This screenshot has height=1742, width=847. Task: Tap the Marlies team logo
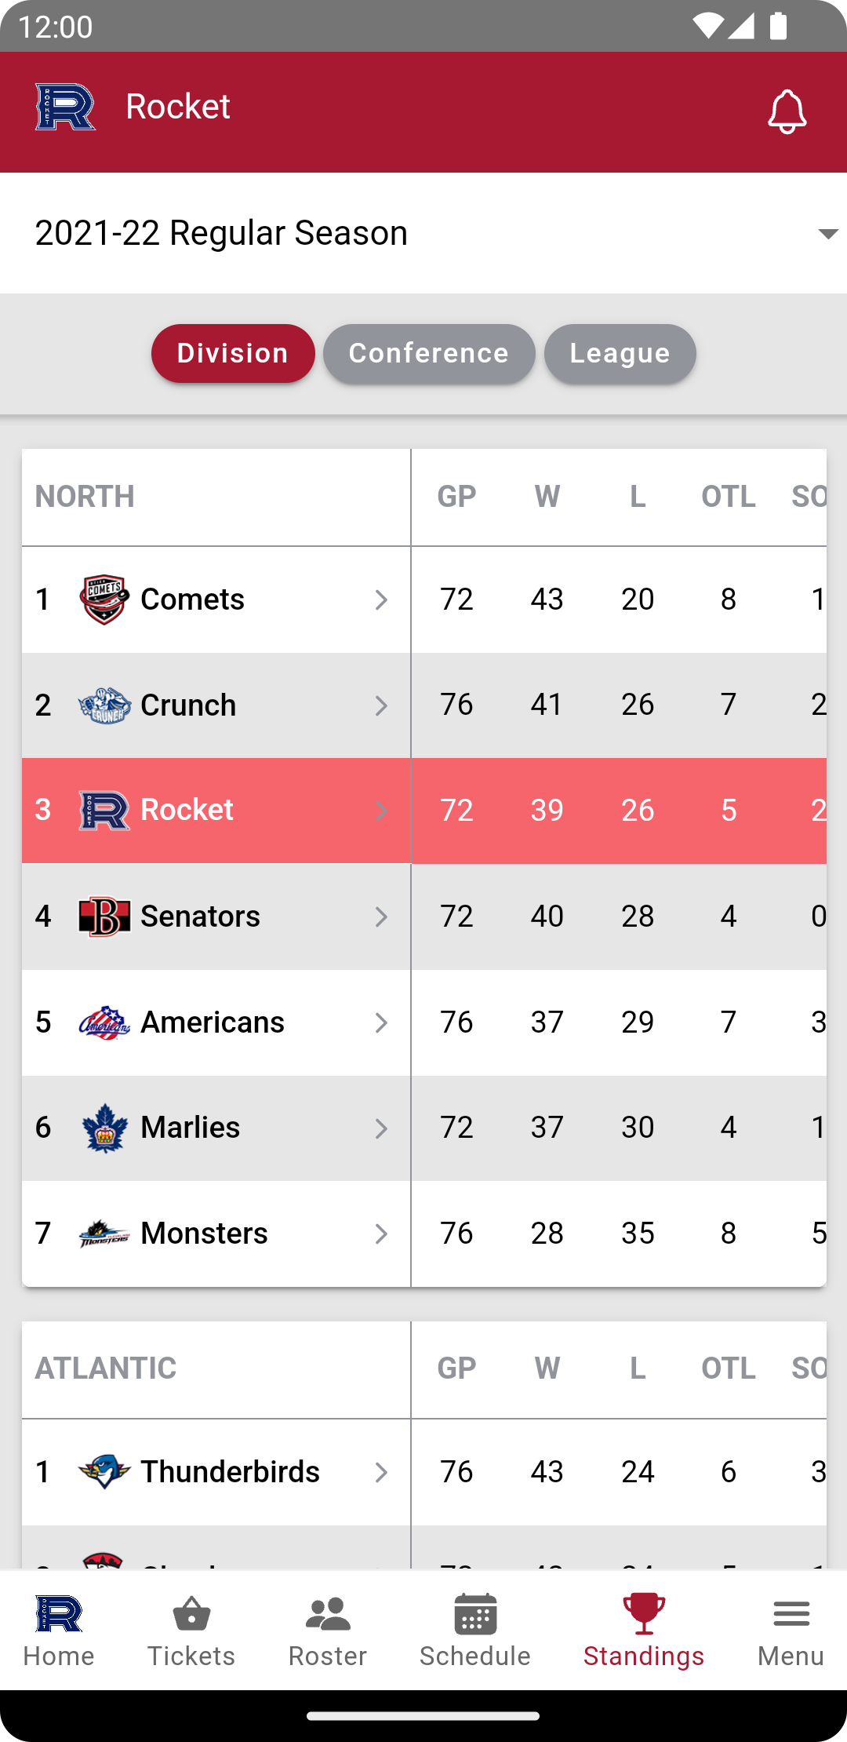pos(104,1128)
